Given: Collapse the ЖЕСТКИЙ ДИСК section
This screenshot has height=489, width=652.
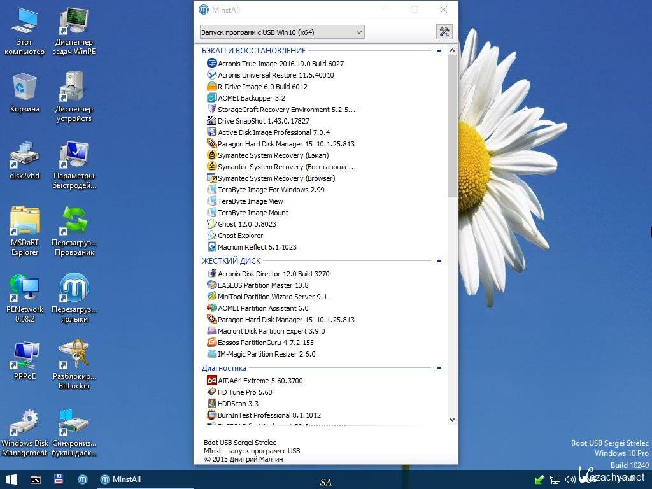Looking at the screenshot, I should (x=439, y=261).
